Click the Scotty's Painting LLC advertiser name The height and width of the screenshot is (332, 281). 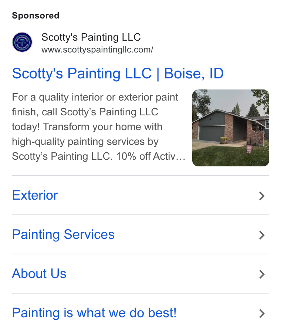point(91,37)
